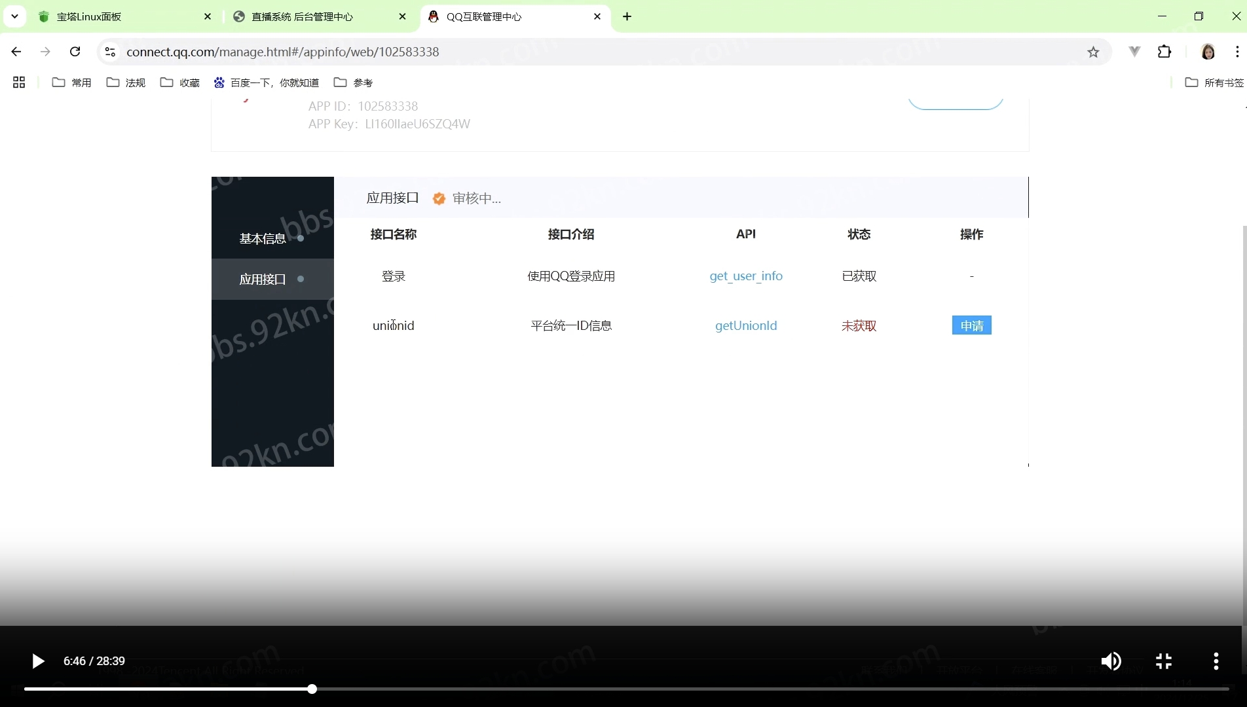
Task: Click the 使用QQ登录应用 description
Action: tap(571, 276)
